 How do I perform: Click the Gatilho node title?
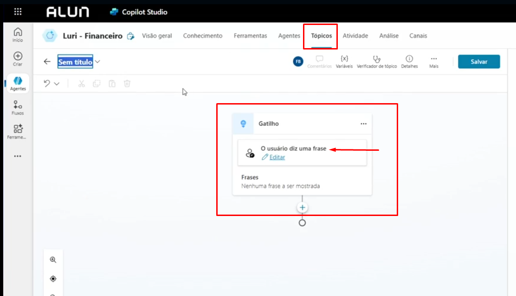point(269,123)
